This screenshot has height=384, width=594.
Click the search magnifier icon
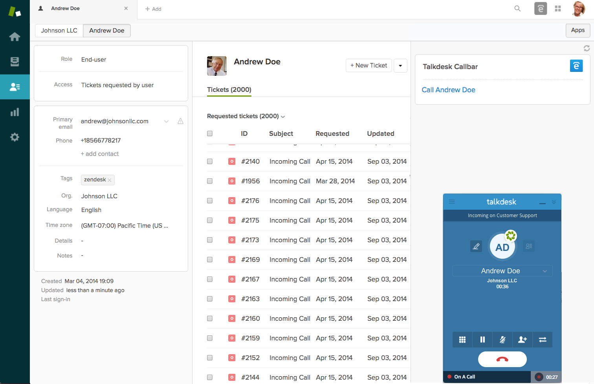point(517,9)
